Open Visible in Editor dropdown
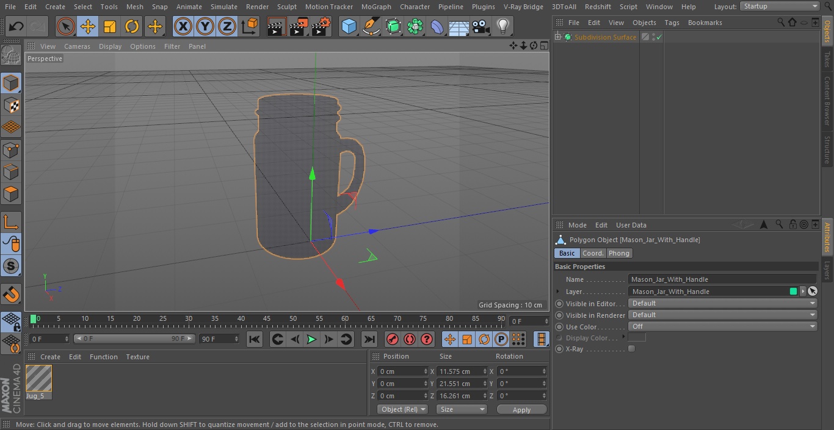This screenshot has width=834, height=430. click(722, 303)
